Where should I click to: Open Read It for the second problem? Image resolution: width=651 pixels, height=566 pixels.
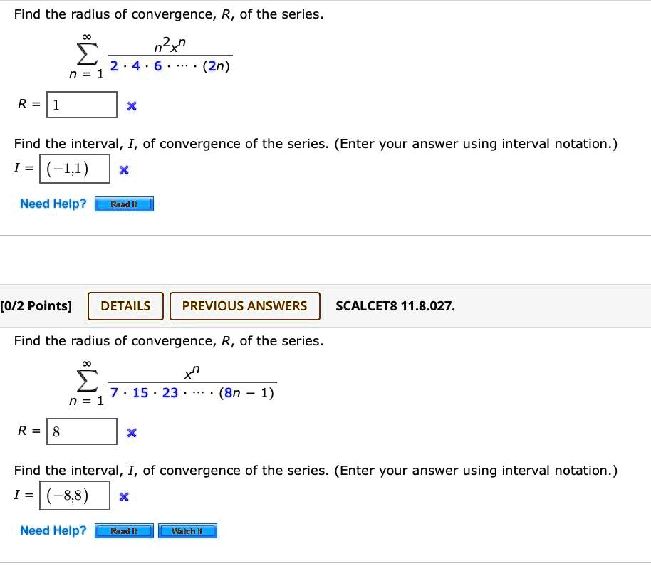click(124, 530)
